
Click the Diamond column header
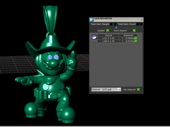click(128, 35)
